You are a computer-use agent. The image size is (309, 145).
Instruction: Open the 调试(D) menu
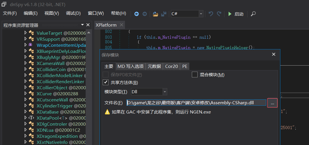click(x=73, y=13)
